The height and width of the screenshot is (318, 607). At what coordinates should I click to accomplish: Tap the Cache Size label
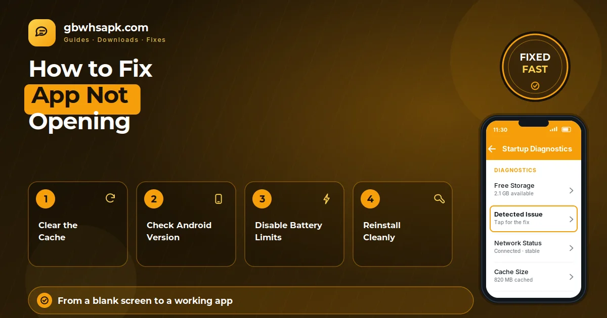click(511, 272)
